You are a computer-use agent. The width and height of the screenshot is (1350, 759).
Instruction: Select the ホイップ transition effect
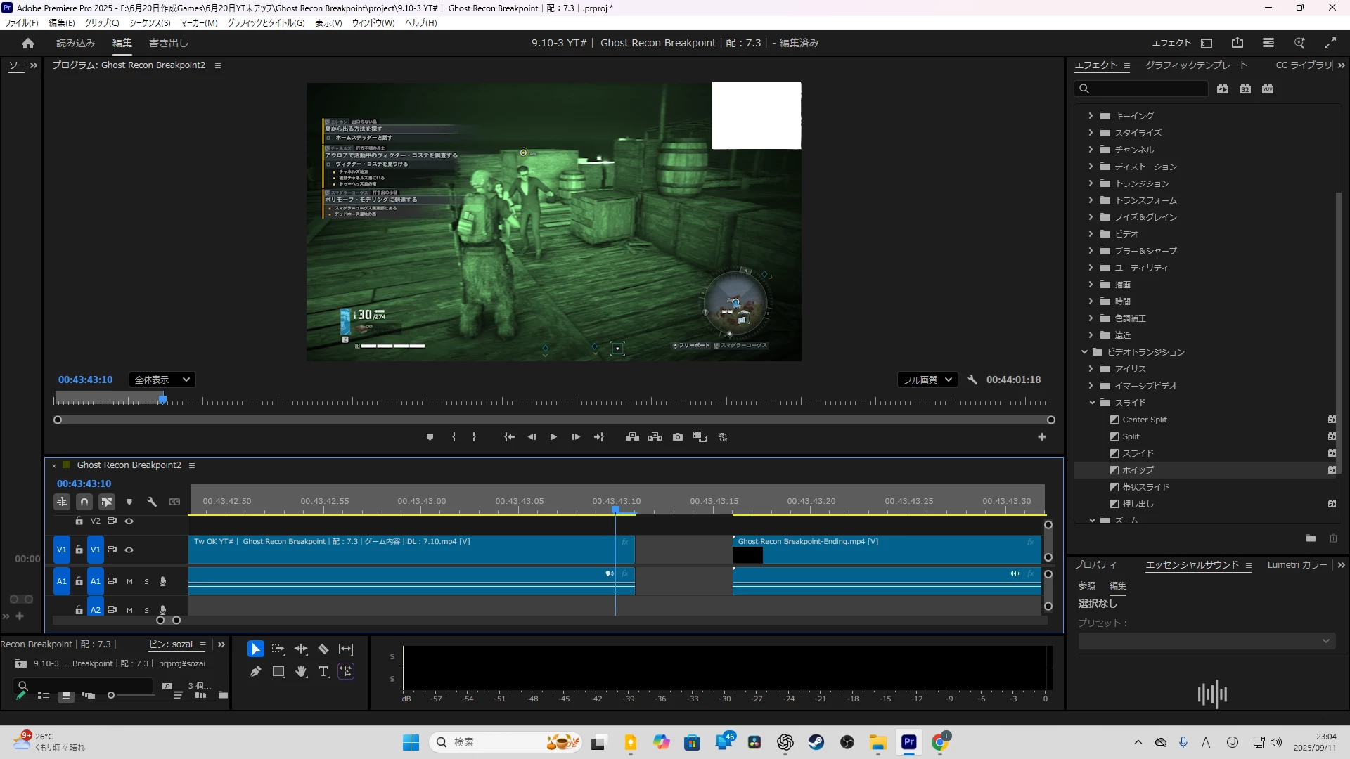1138,470
